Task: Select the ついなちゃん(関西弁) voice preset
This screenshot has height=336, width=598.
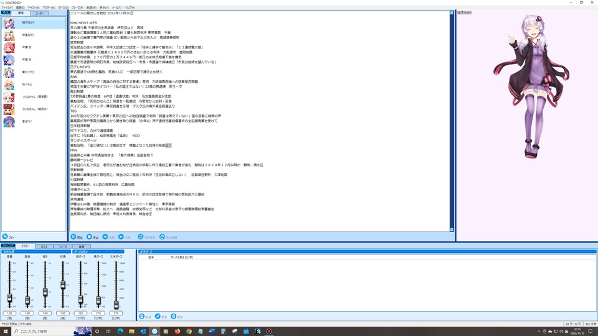Action: [34, 110]
